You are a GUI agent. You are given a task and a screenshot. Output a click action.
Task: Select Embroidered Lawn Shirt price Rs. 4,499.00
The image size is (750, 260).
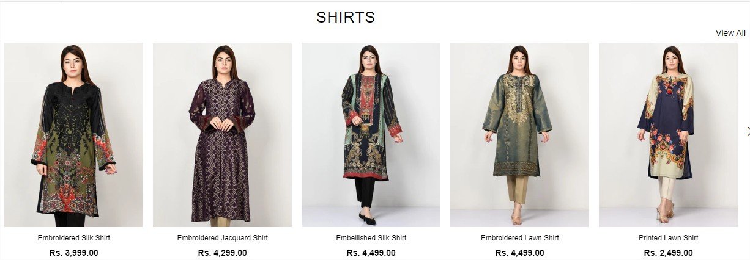pyautogui.click(x=519, y=253)
